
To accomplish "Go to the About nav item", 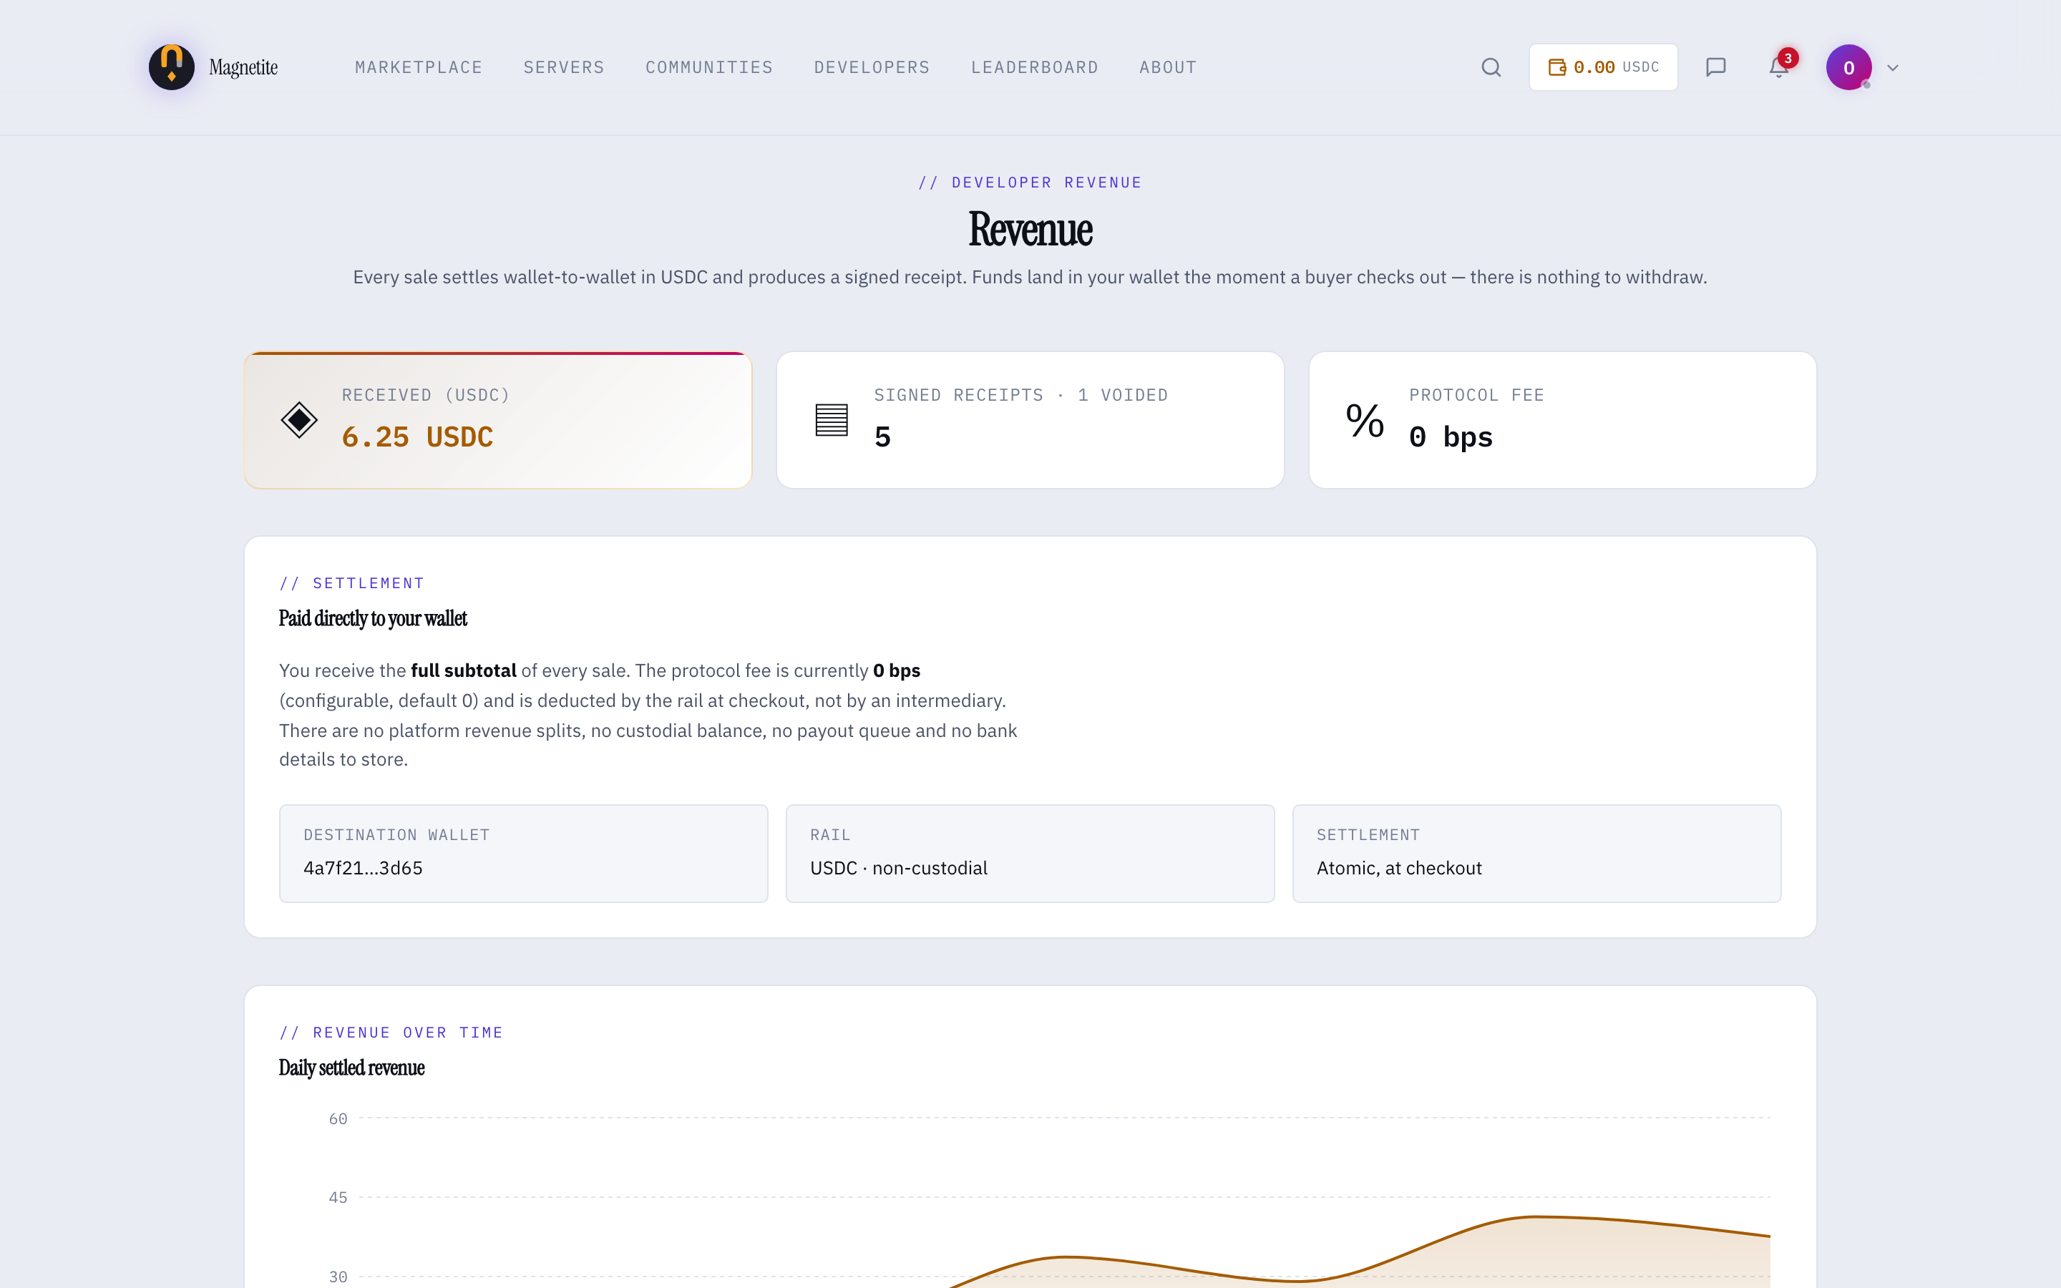I will point(1168,67).
